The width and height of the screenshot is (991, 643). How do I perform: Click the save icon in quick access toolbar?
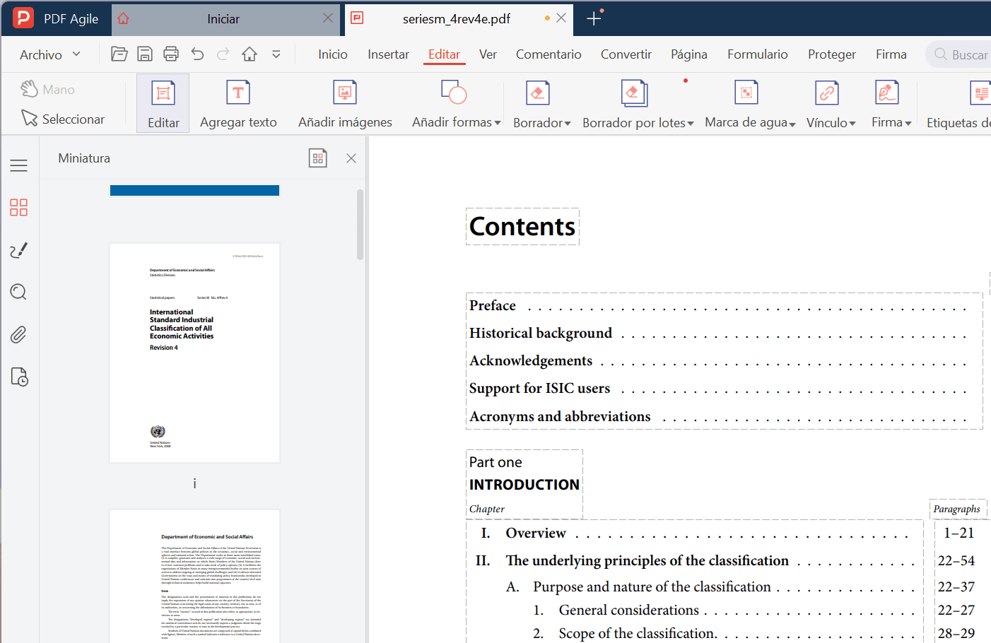coord(145,53)
